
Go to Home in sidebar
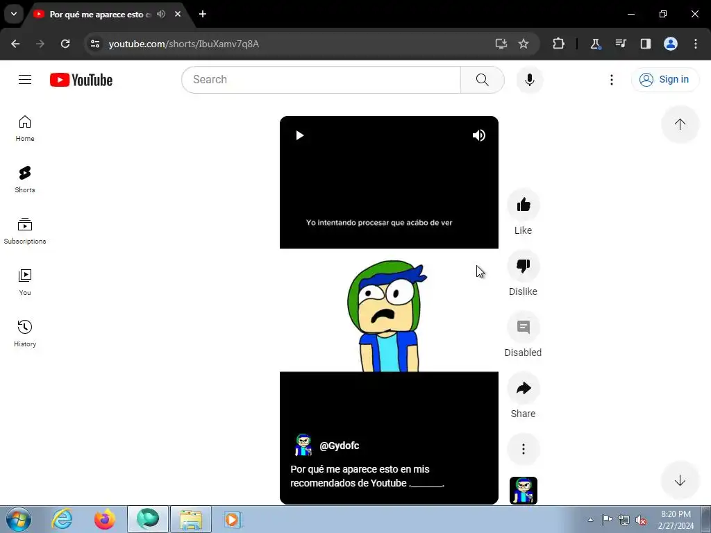(25, 128)
